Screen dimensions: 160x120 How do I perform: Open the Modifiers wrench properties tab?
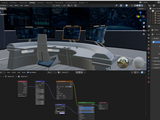(x=149, y=61)
